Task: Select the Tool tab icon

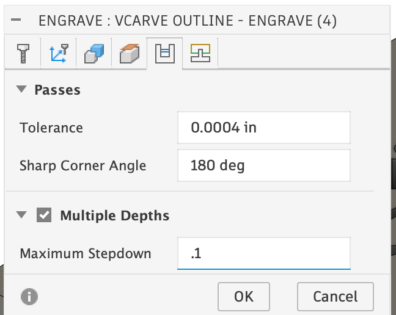Action: (24, 54)
